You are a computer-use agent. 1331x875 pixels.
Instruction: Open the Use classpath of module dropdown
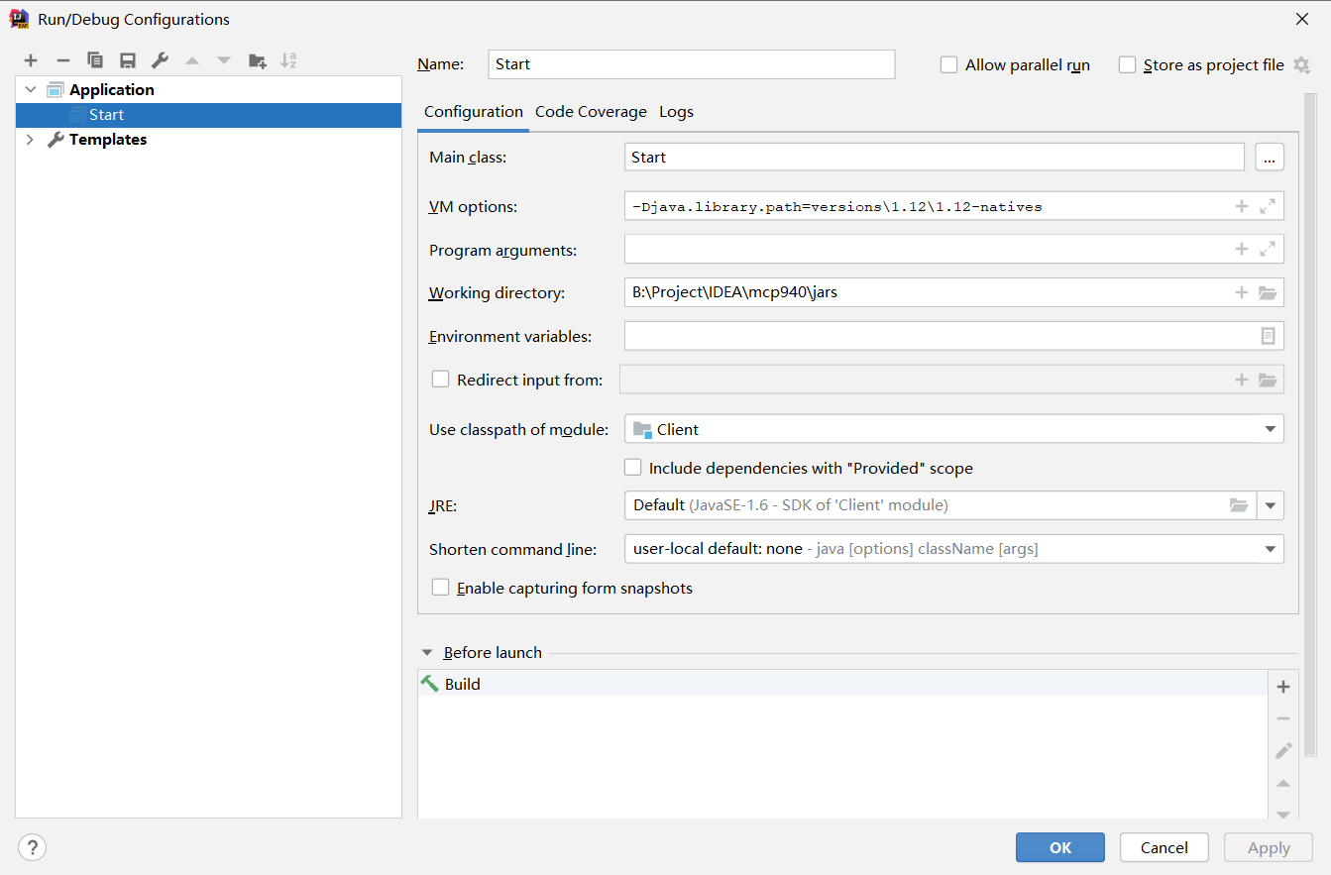click(x=1270, y=429)
